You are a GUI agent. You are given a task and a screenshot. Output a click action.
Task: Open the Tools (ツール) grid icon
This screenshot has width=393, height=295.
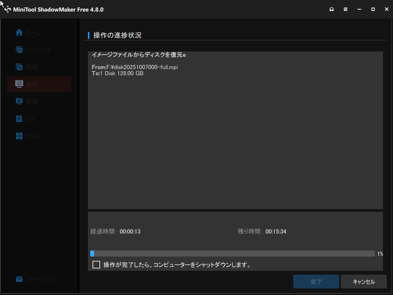point(19,136)
